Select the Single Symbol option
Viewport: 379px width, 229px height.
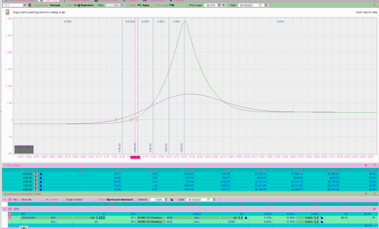click(x=74, y=200)
